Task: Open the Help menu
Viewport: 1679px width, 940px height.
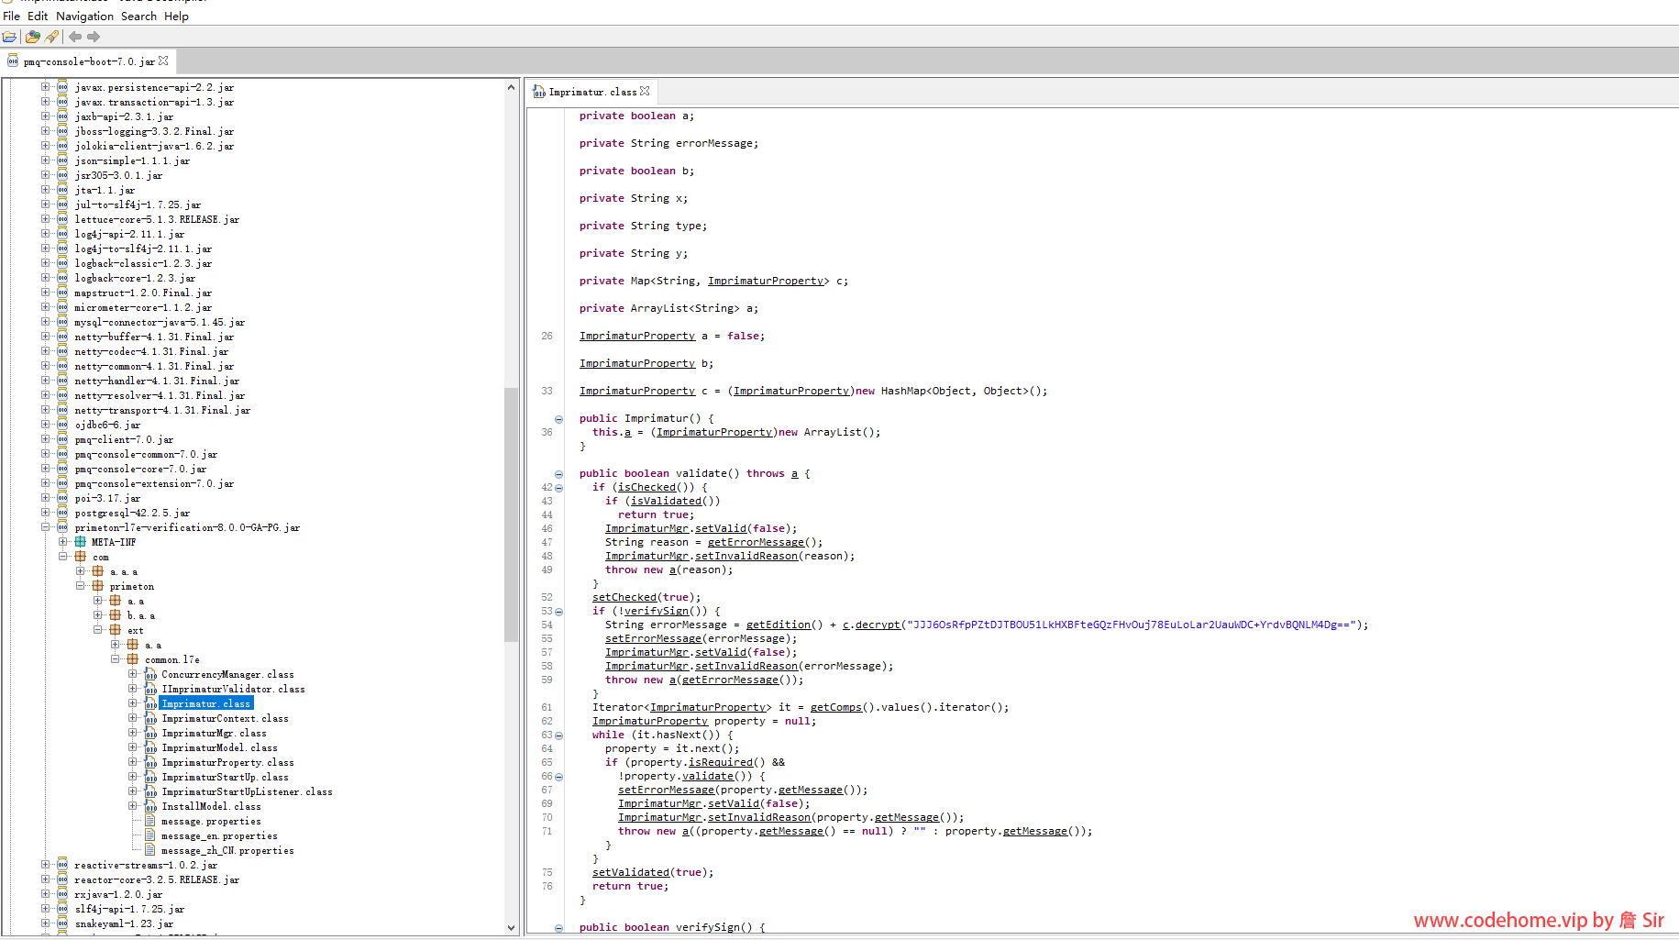Action: tap(176, 16)
